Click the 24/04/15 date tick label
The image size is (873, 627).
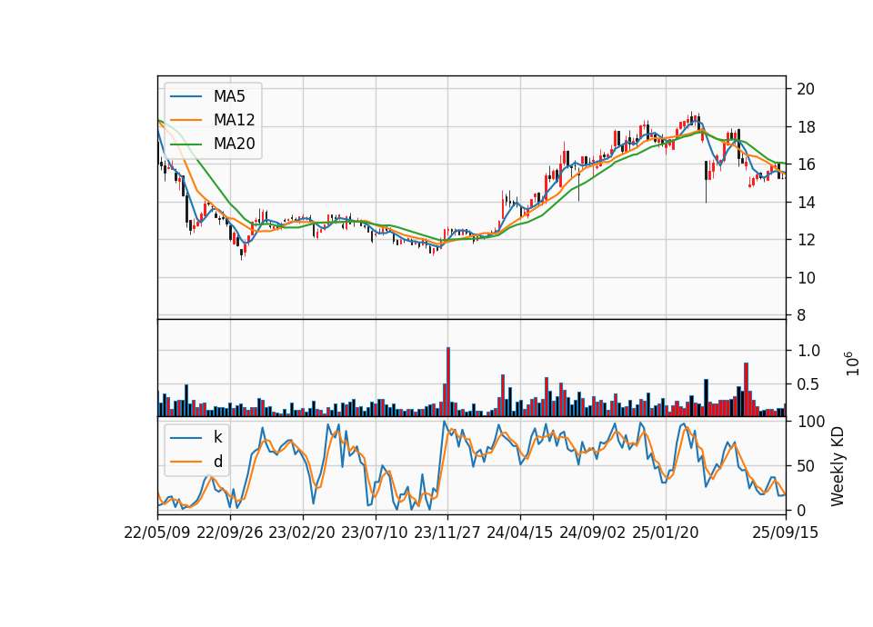pyautogui.click(x=520, y=532)
